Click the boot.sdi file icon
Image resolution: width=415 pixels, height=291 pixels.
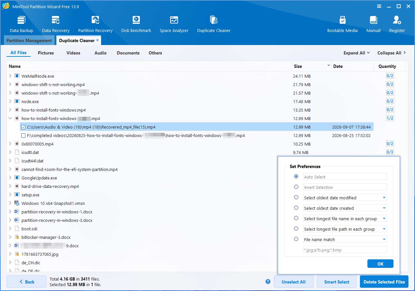point(17,229)
